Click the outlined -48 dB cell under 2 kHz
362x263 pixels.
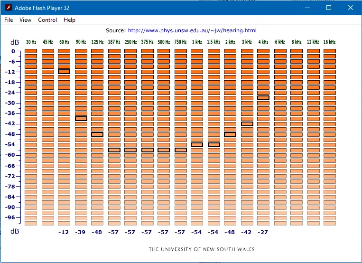pos(230,134)
